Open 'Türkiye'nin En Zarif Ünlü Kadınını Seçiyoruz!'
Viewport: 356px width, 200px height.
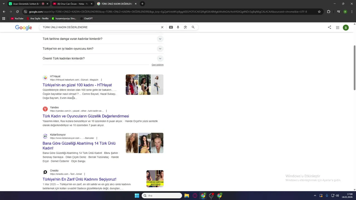pyautogui.click(x=80, y=179)
